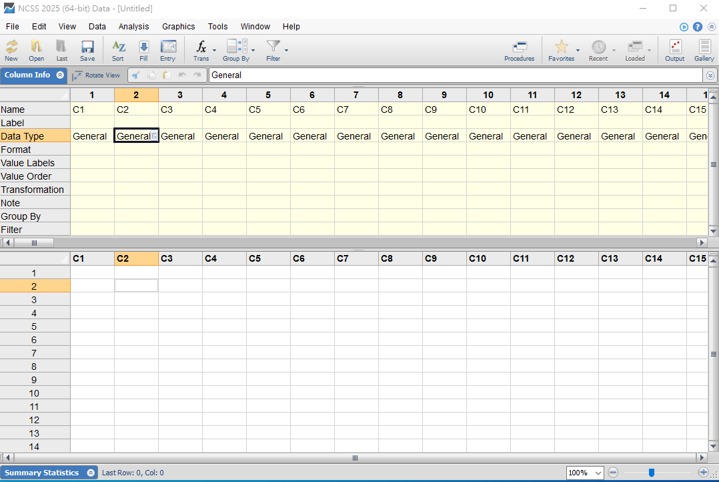
Task: Open the Procedures window icon
Action: (519, 50)
